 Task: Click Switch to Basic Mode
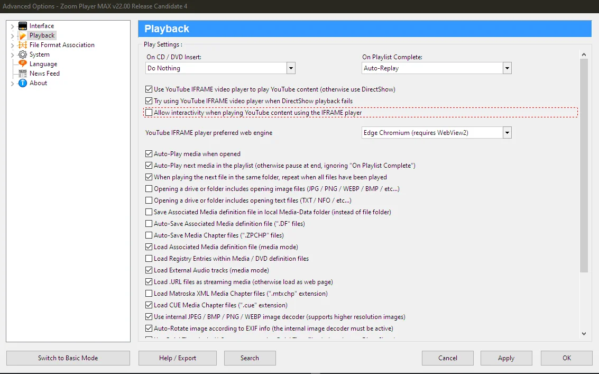coord(68,358)
